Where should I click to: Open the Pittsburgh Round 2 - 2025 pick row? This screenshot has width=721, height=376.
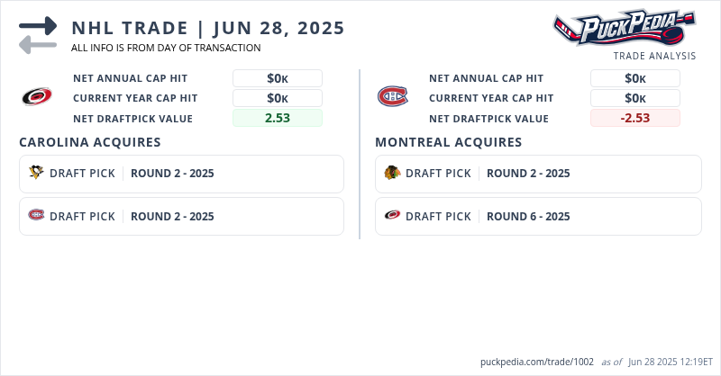181,174
